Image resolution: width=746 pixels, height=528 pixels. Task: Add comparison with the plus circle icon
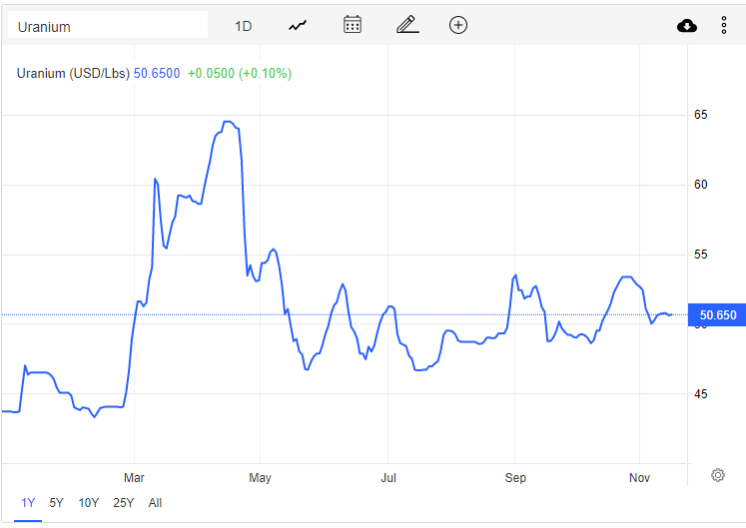pos(458,25)
